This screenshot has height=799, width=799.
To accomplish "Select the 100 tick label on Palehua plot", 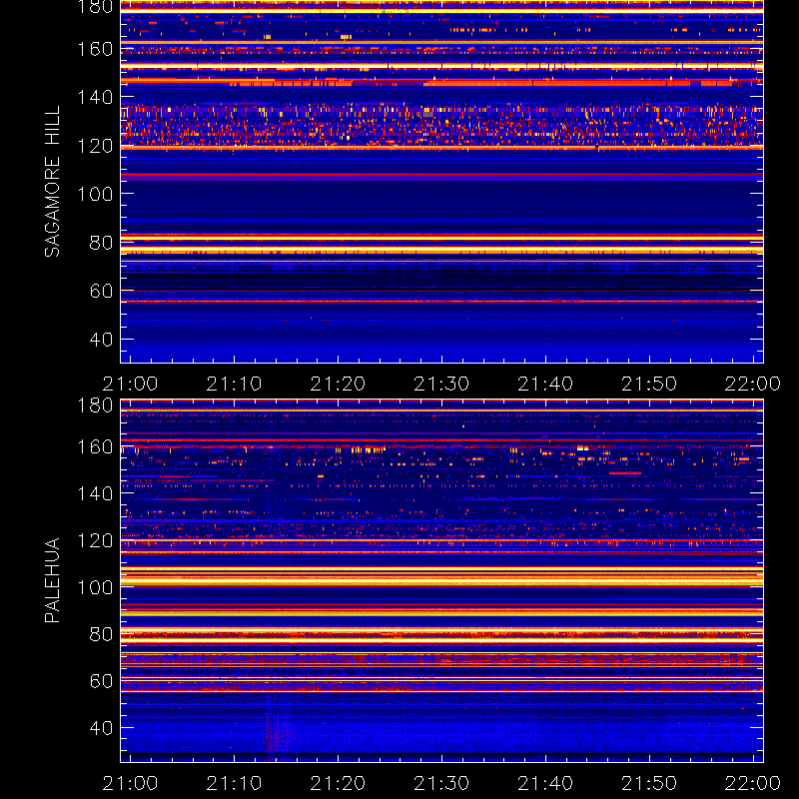I will pos(95,587).
